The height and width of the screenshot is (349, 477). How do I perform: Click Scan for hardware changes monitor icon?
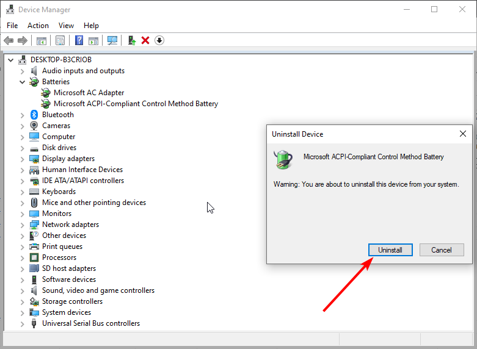112,40
